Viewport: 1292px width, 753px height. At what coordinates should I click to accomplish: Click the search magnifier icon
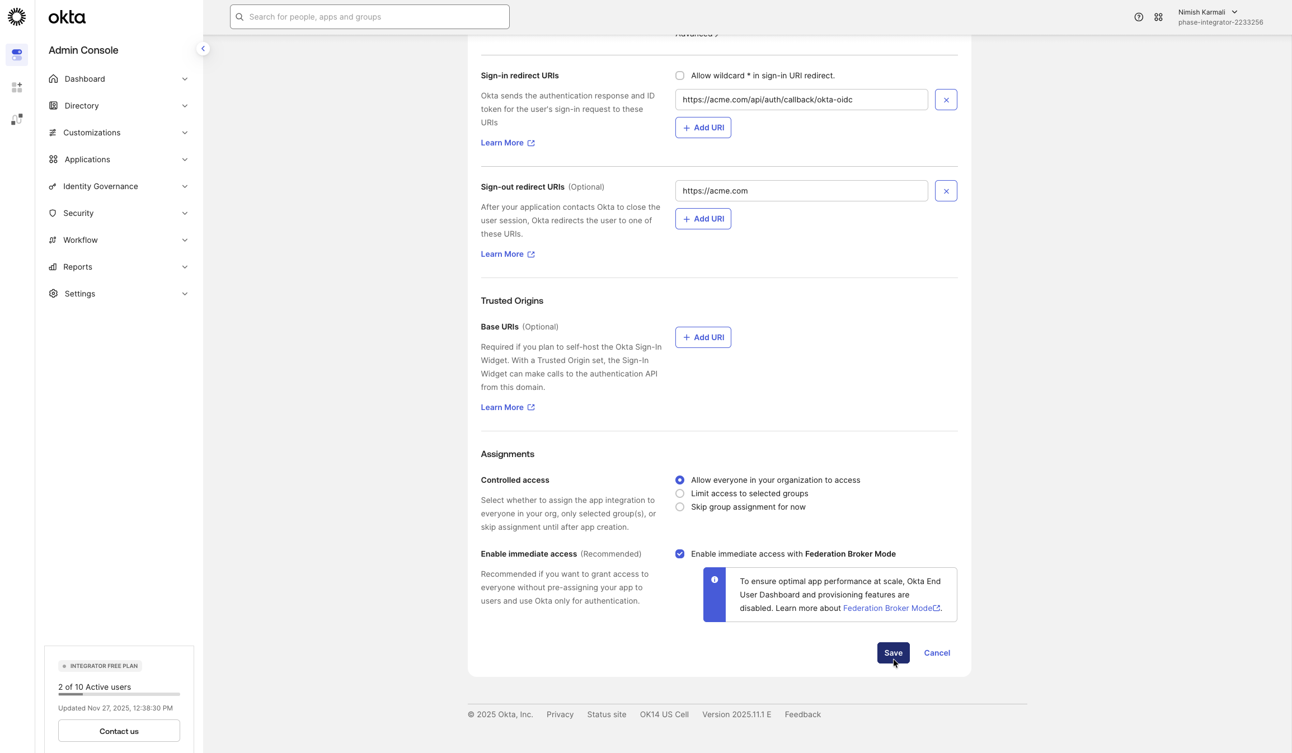click(239, 17)
